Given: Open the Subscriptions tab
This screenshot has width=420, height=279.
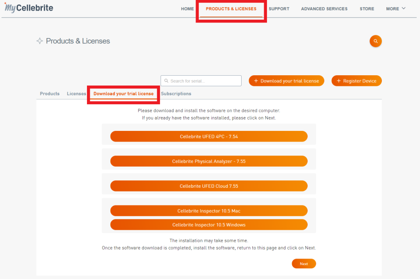Looking at the screenshot, I should point(176,94).
